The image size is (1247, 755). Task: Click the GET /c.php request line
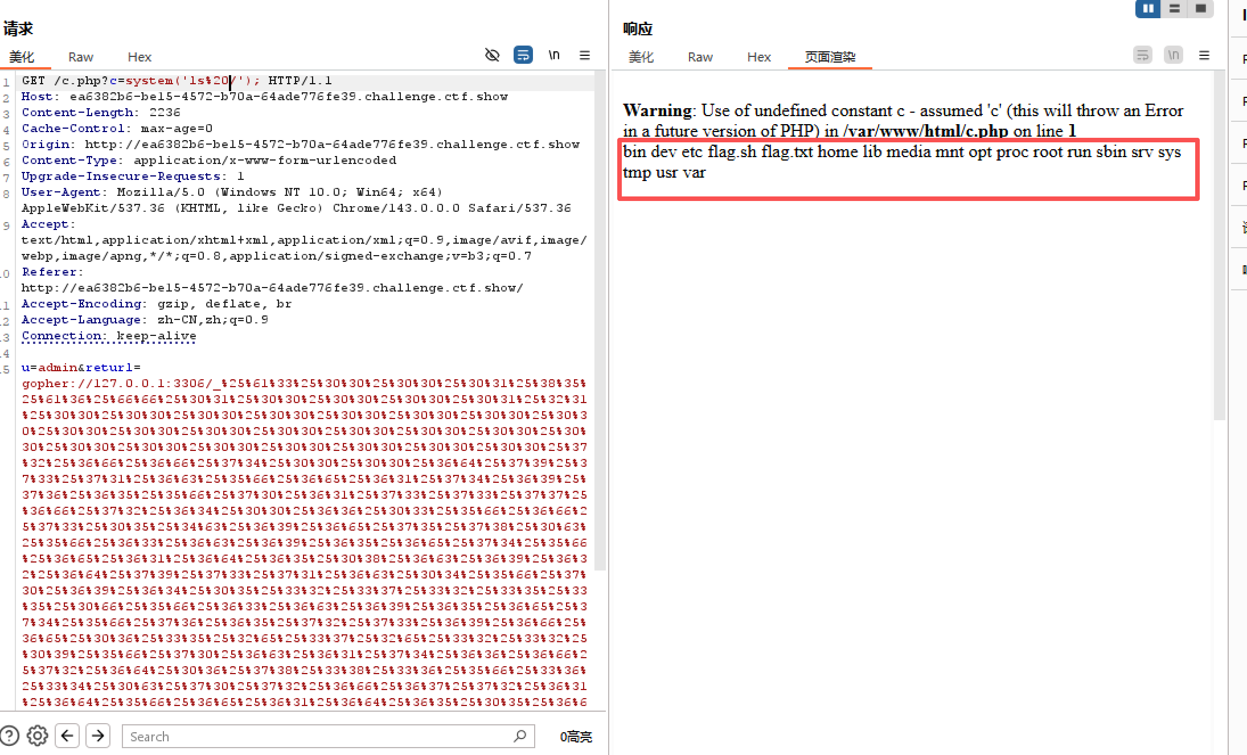(177, 81)
